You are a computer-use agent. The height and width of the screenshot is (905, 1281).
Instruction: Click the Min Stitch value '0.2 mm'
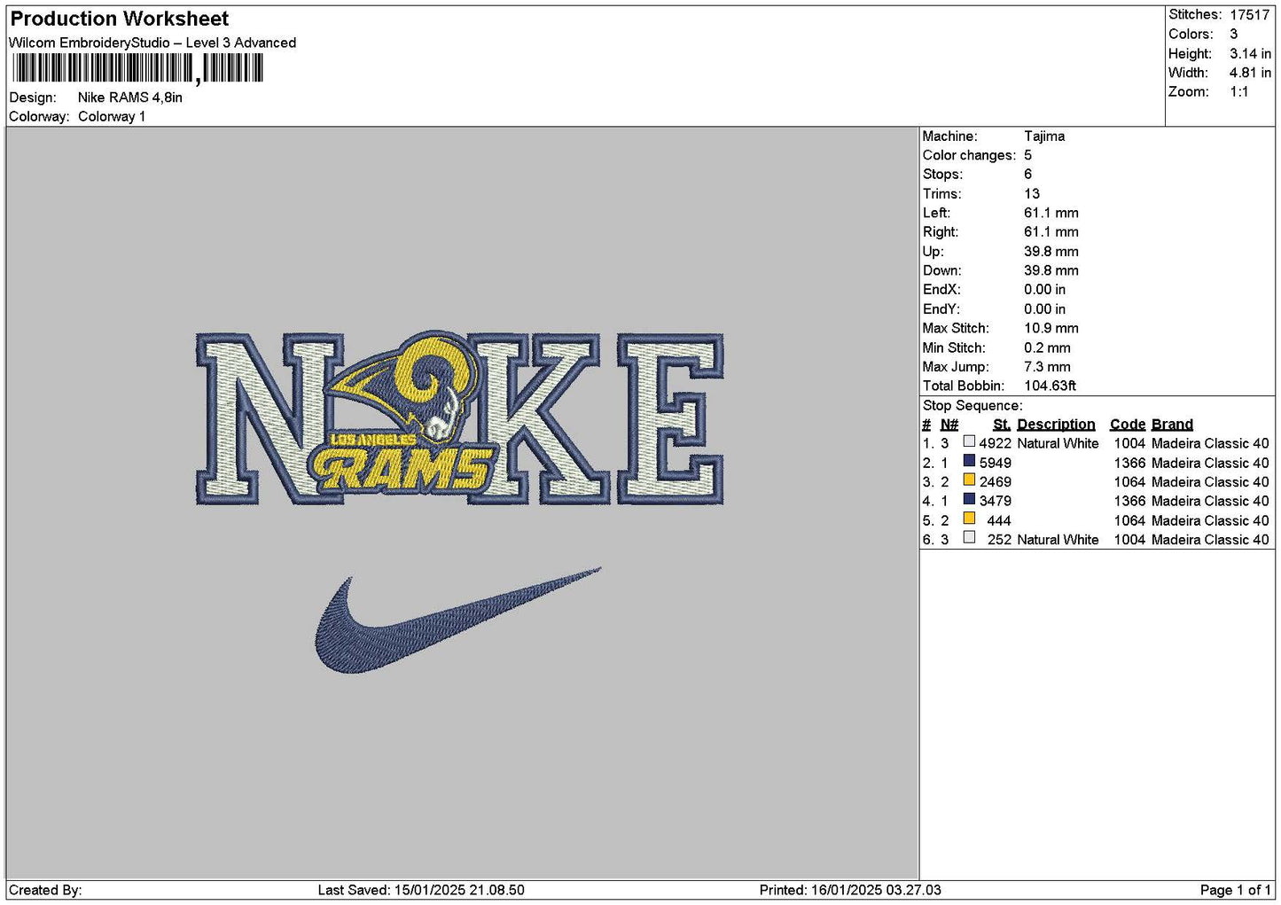tap(1047, 347)
